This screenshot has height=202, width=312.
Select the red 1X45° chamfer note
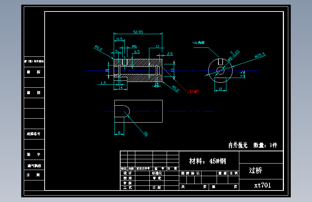pos(194,91)
